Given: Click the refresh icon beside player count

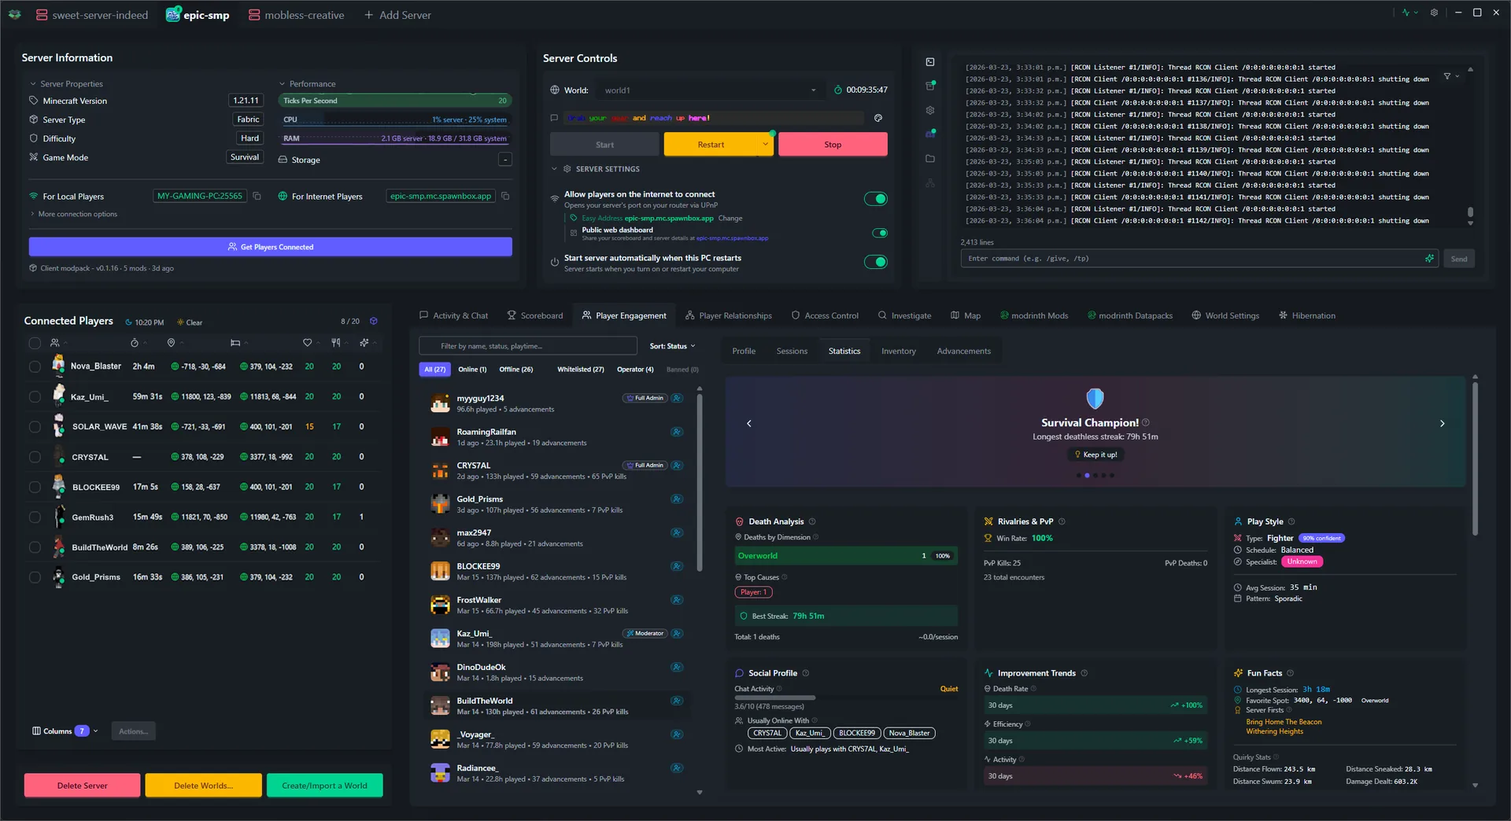Looking at the screenshot, I should click(374, 321).
